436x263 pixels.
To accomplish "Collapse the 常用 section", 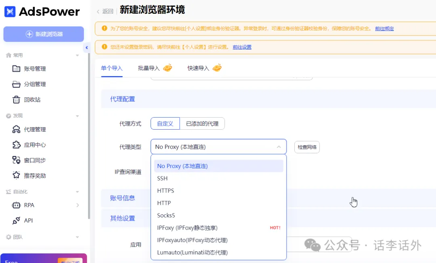I will click(77, 56).
